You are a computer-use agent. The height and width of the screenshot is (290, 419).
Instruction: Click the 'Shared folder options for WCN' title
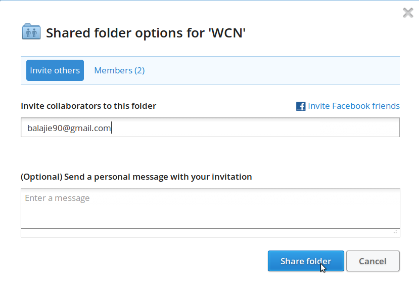pyautogui.click(x=146, y=33)
